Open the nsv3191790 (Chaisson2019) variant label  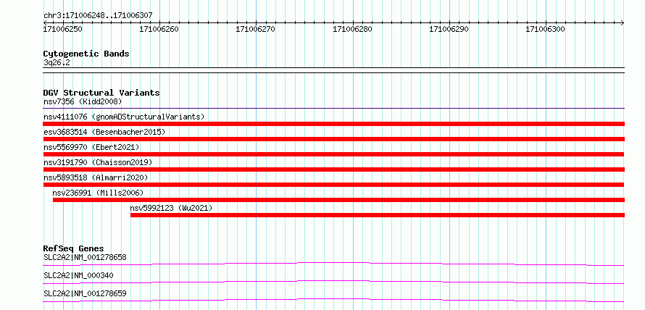click(98, 162)
